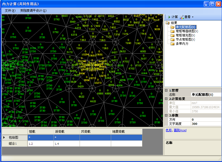Click the 节点弯矩图 folder icon

pos(173,40)
